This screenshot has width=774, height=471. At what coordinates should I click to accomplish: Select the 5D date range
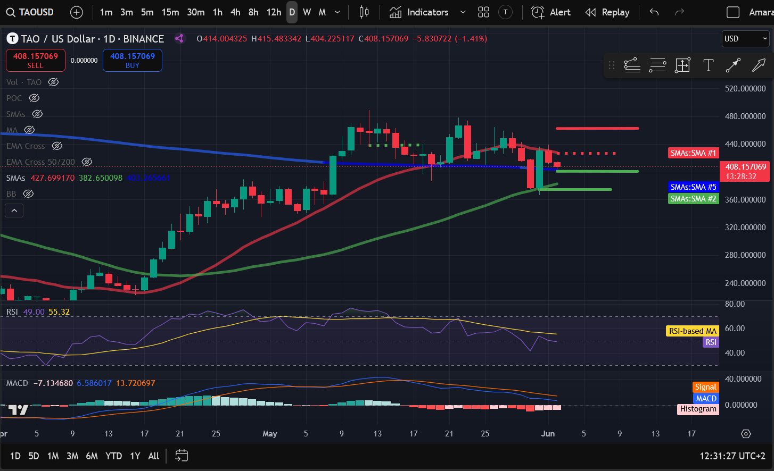click(x=34, y=456)
